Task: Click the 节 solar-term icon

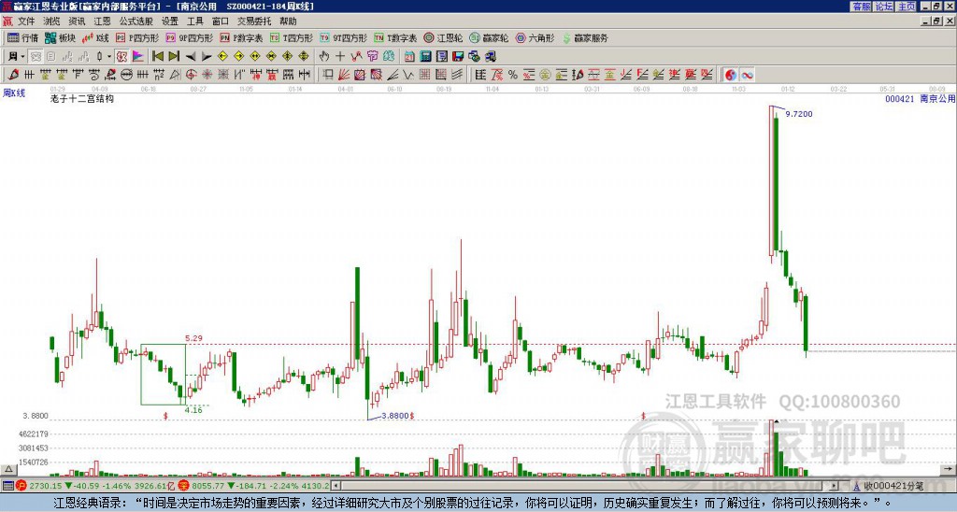Action: [372, 57]
